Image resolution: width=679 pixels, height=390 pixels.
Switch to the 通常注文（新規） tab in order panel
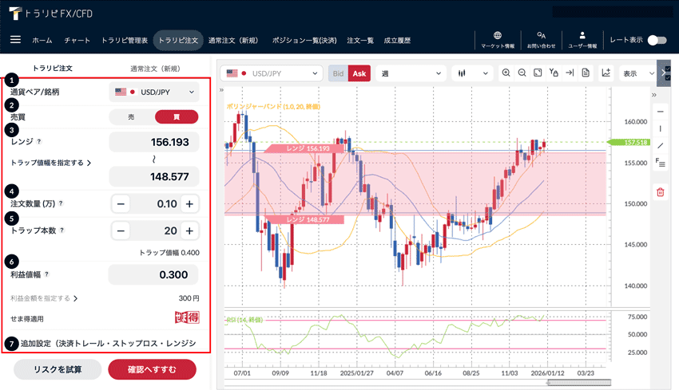tap(157, 68)
